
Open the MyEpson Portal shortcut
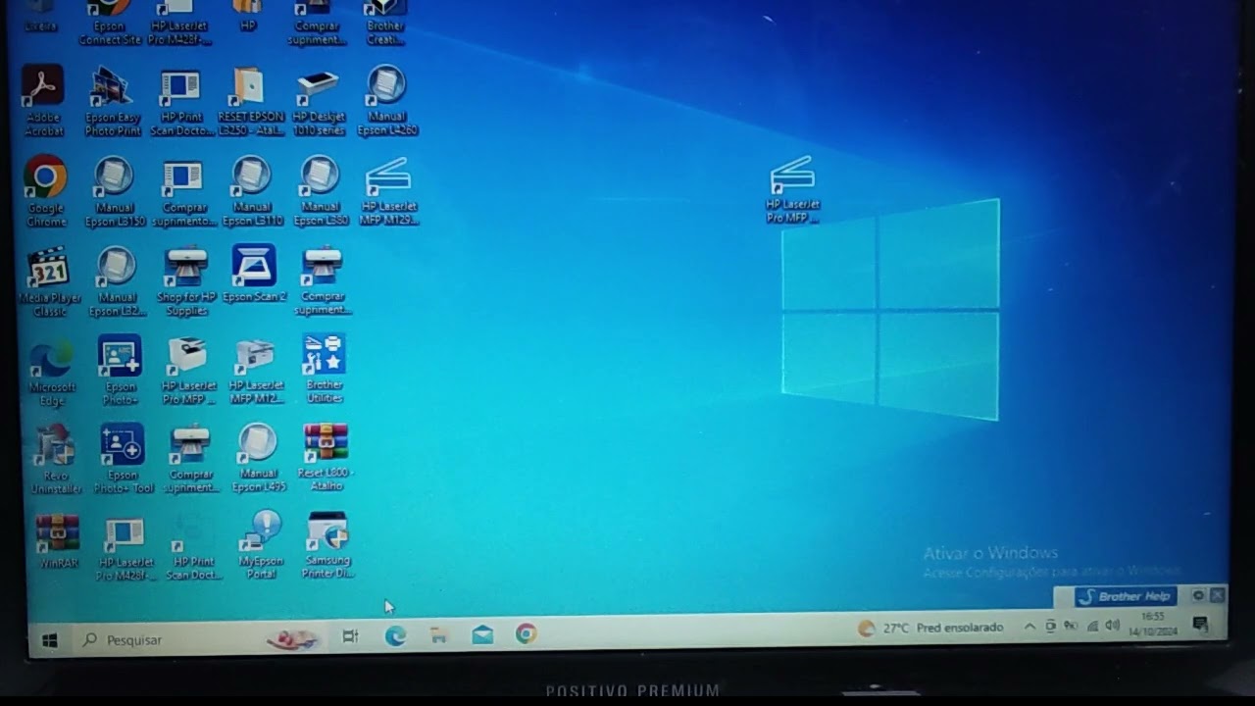click(x=261, y=543)
